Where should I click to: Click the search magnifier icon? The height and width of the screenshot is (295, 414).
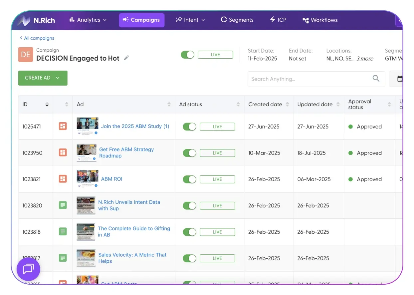376,79
